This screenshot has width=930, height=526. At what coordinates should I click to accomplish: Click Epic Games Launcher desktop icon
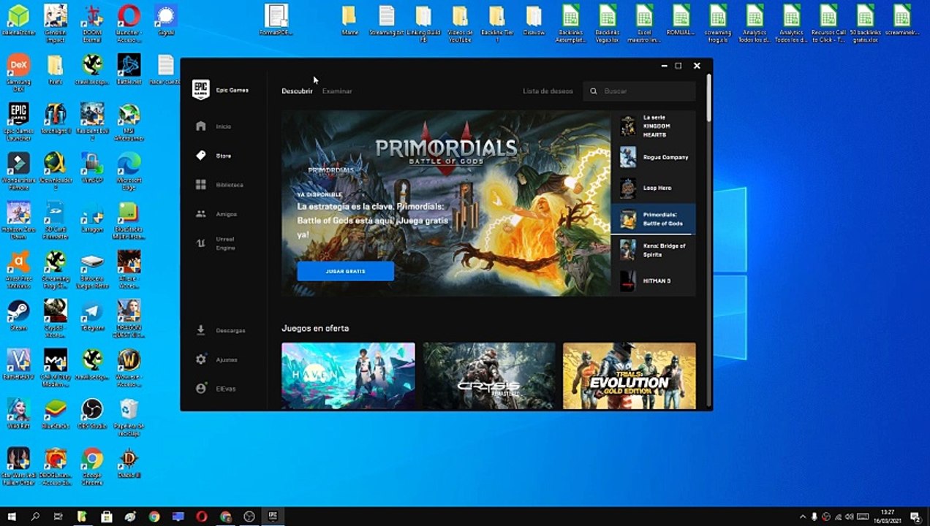pos(18,121)
